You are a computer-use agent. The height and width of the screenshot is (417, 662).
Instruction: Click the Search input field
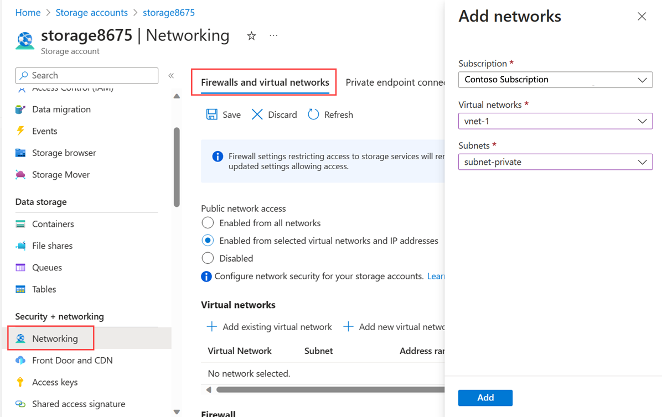(86, 75)
